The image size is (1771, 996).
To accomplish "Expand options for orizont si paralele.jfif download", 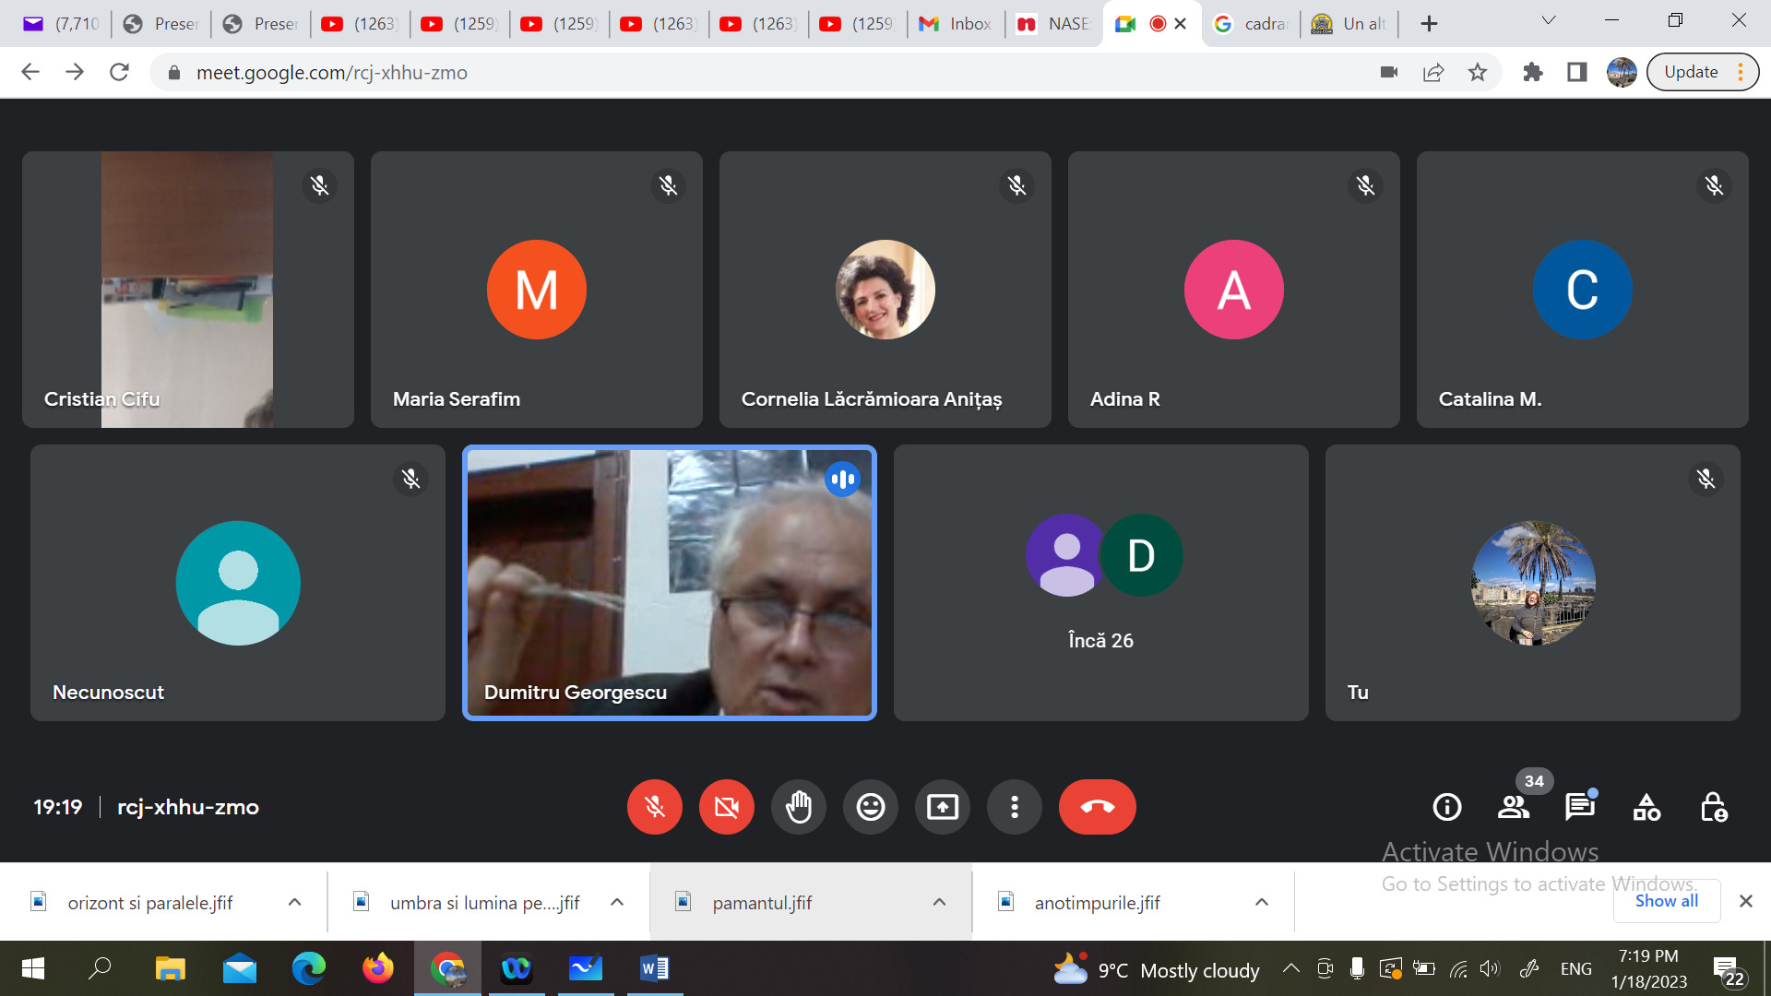I will (x=294, y=902).
